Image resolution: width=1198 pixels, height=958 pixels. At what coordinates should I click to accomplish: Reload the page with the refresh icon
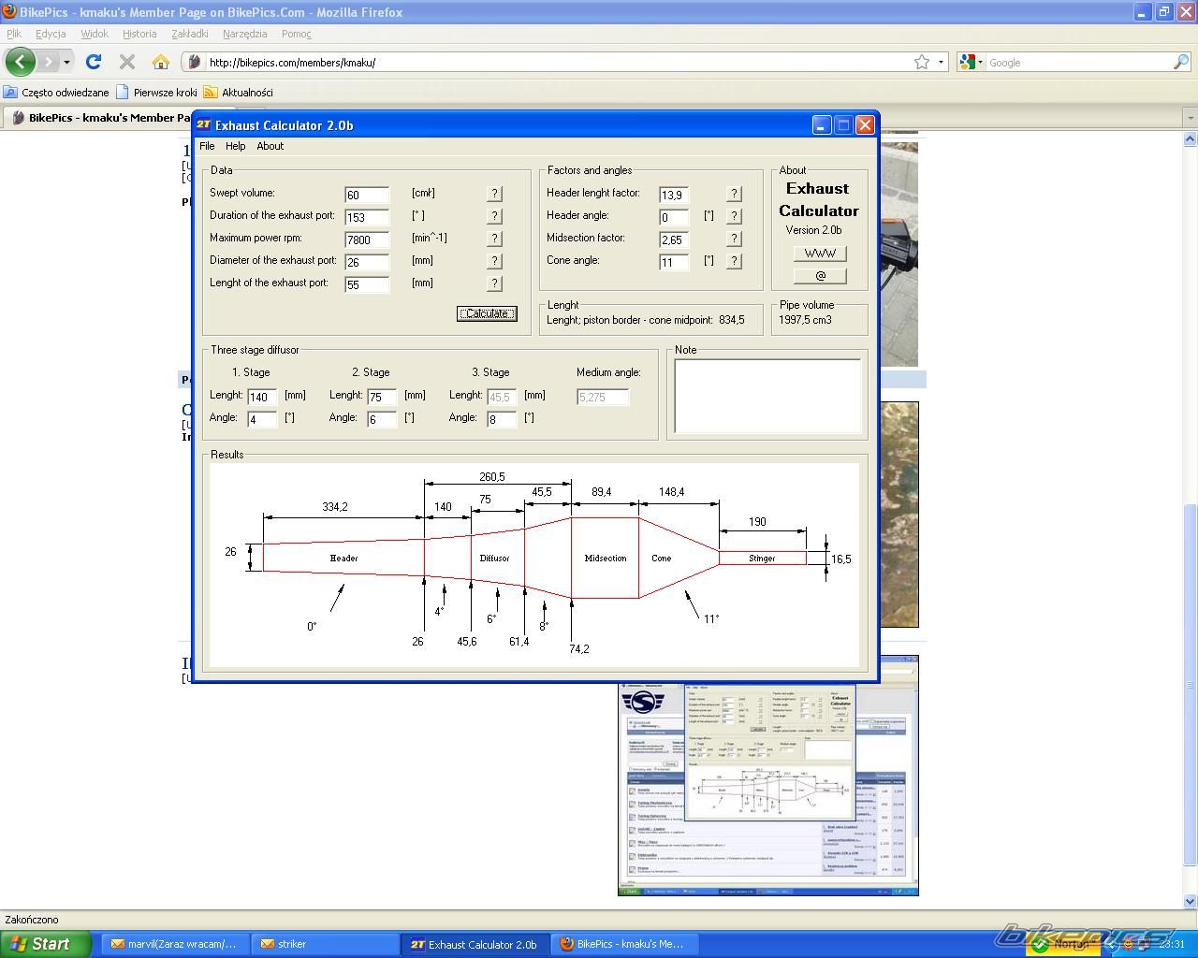94,62
